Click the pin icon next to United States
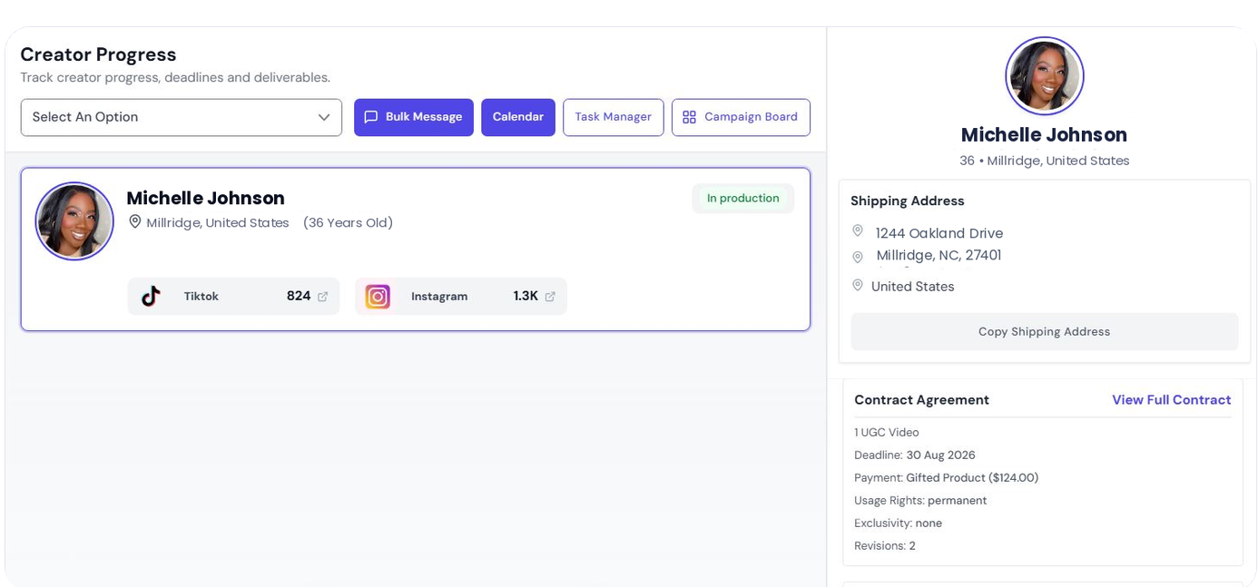1258x587 pixels. click(x=858, y=285)
